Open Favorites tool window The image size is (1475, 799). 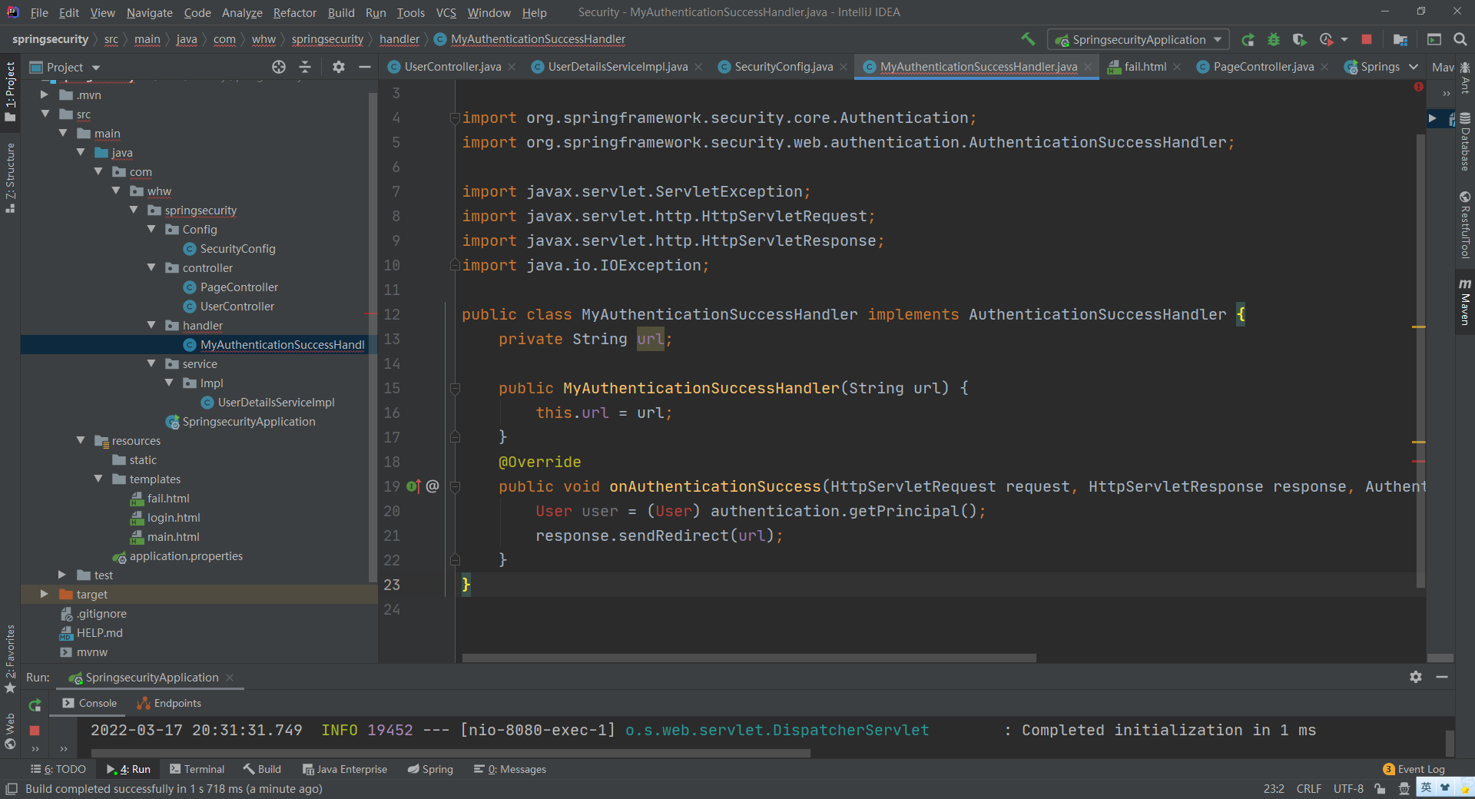tap(10, 658)
